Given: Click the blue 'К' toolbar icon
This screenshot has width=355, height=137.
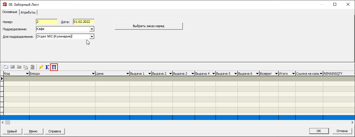Looking at the screenshot, I should pyautogui.click(x=47, y=67).
